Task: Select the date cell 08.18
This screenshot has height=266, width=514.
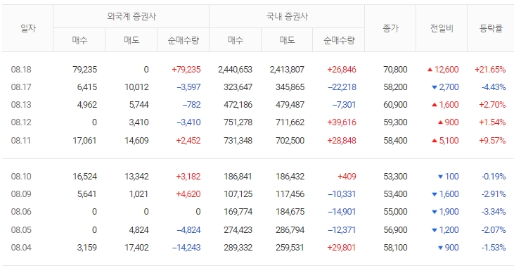Action: click(x=21, y=70)
